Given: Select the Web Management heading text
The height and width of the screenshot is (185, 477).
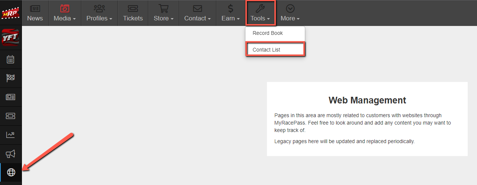Looking at the screenshot, I should point(367,100).
